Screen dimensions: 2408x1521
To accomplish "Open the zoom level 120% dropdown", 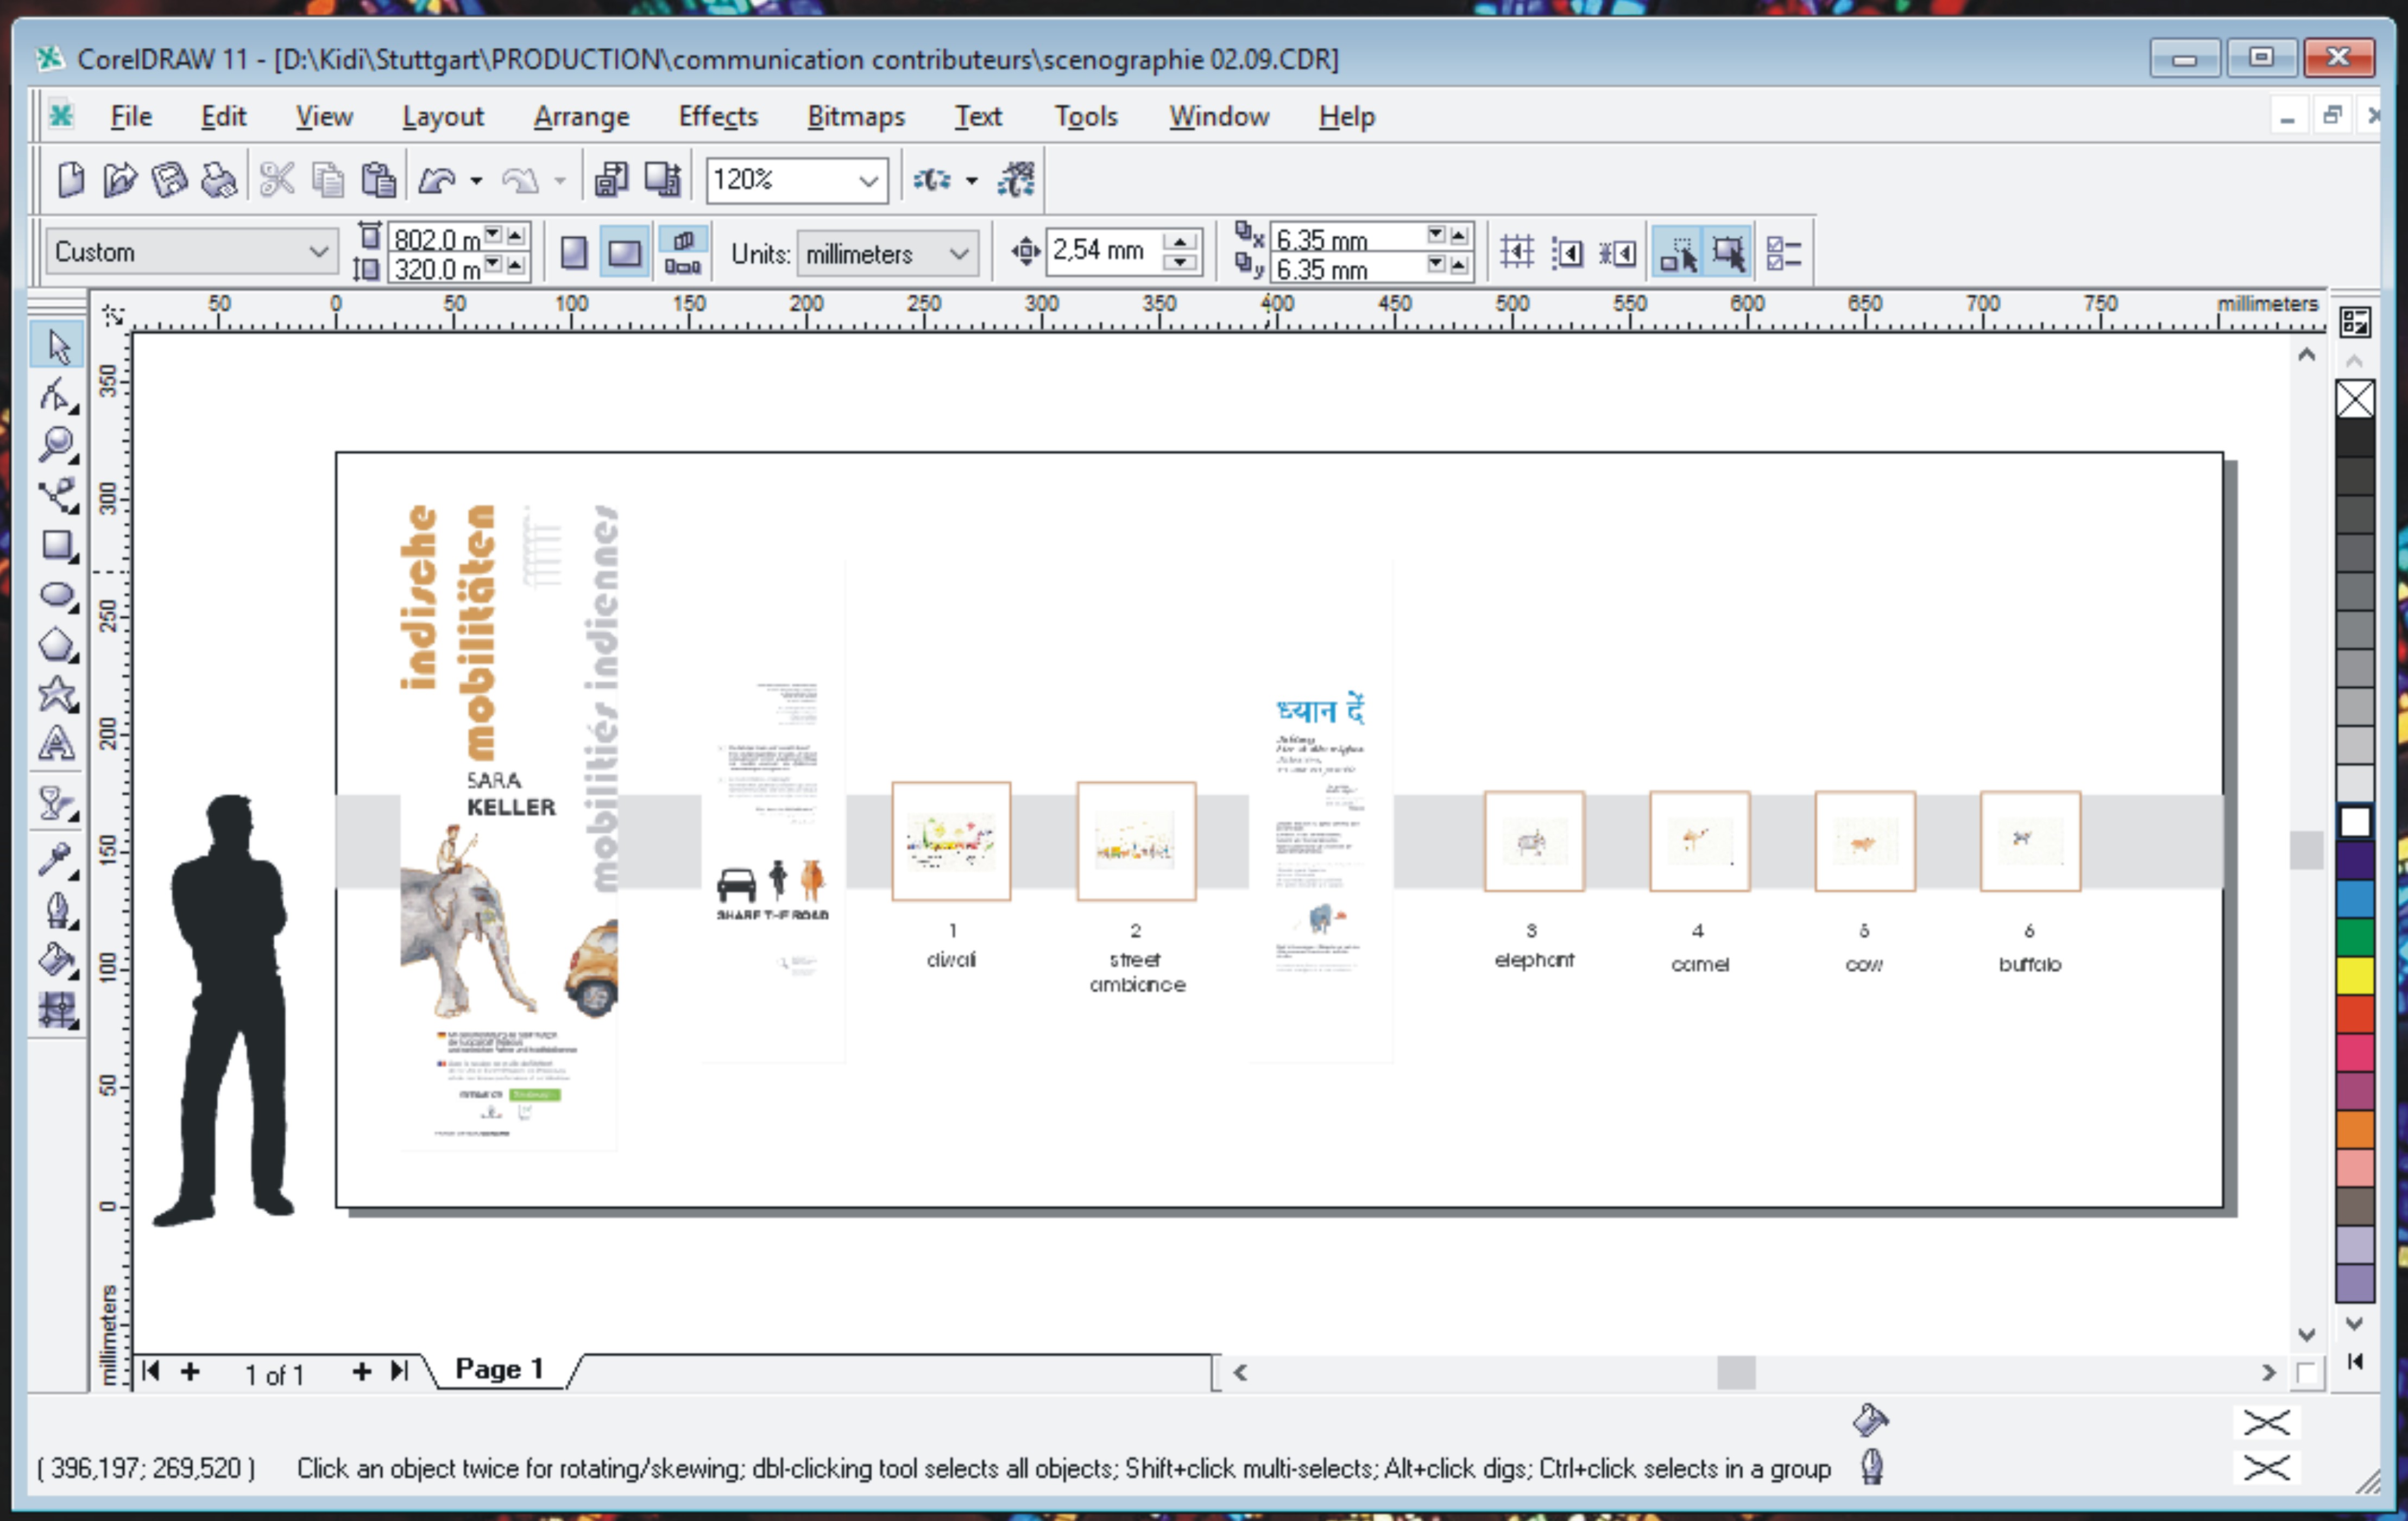I will 869,181.
